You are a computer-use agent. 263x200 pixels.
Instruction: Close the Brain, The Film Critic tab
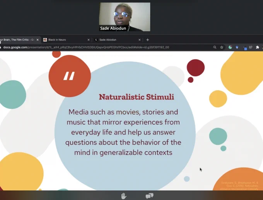point(38,40)
